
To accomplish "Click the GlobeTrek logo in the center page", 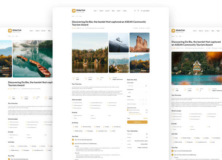I will click(x=79, y=11).
